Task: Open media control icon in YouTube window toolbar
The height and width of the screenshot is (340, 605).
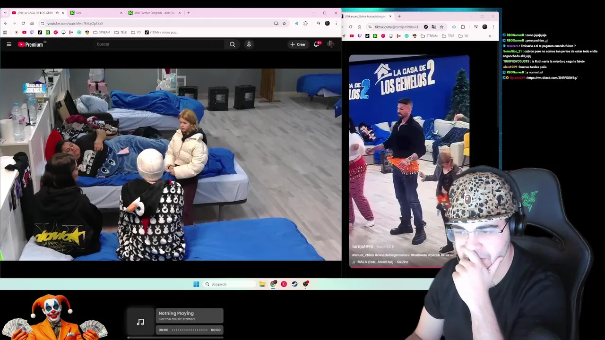Action: tap(319, 23)
